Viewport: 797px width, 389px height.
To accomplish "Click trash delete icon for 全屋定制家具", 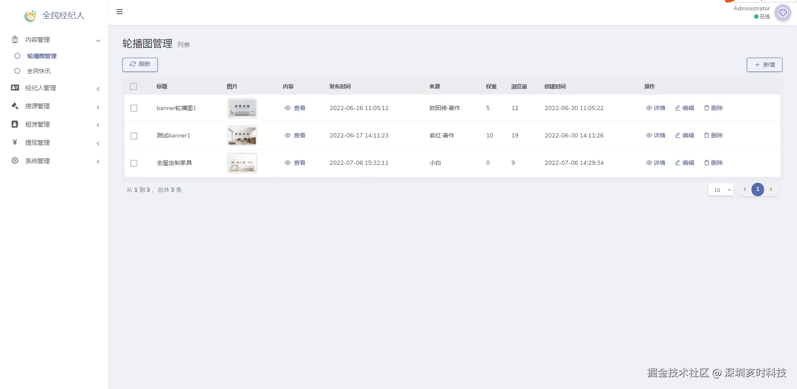I will coord(707,163).
